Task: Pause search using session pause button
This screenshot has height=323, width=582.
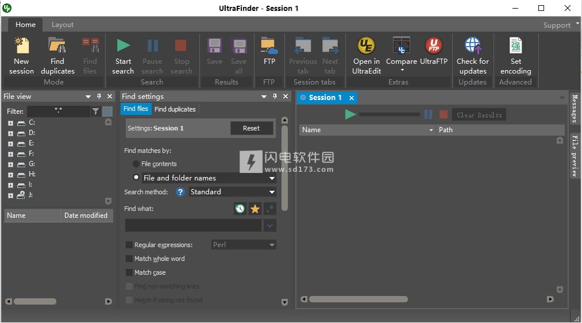Action: [428, 114]
